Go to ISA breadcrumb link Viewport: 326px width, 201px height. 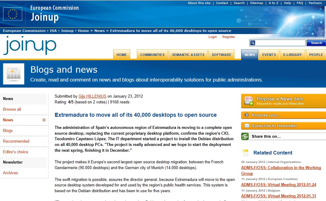(x=53, y=31)
